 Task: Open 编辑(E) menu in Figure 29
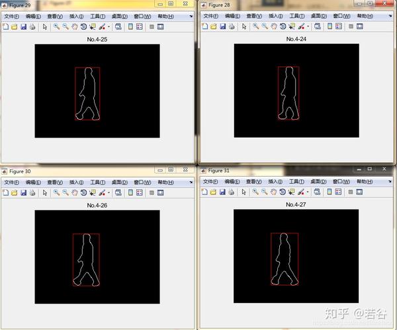coord(33,17)
